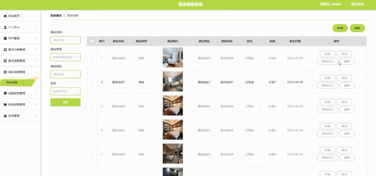Click the person icon beside 个人中心
376x176 pixels.
[5, 27]
